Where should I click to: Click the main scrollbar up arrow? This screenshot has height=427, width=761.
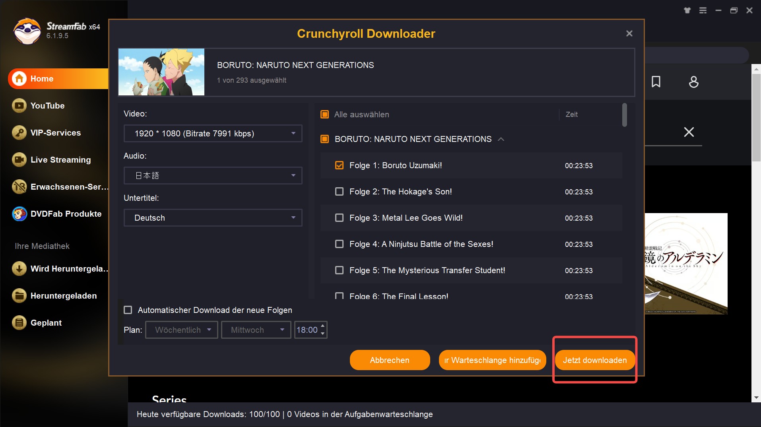756,69
